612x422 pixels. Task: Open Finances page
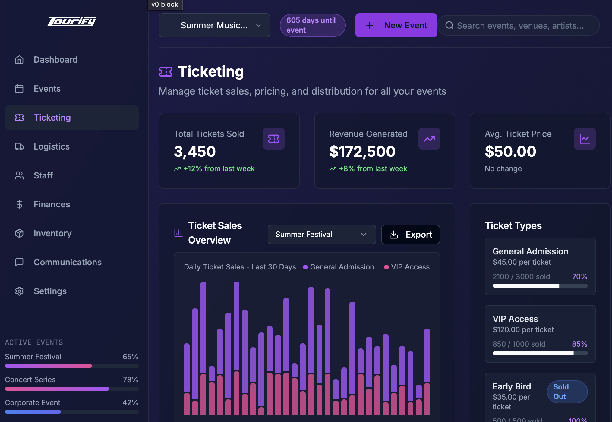point(72,204)
